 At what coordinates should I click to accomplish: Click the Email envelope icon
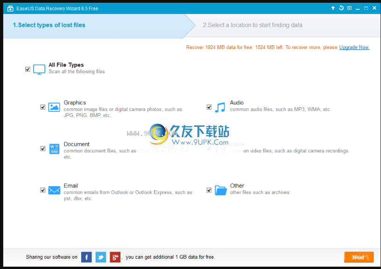54,190
